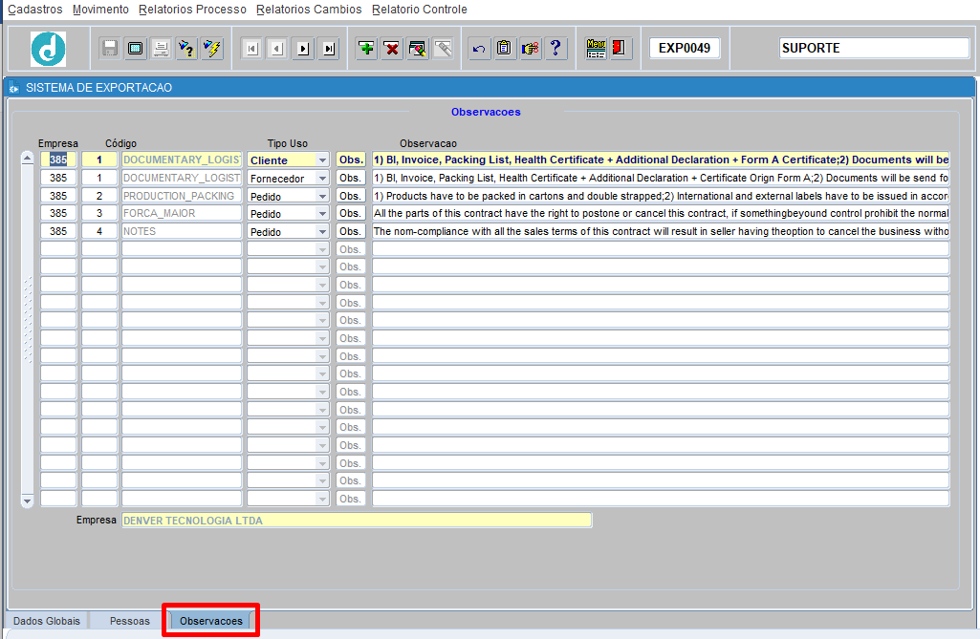This screenshot has width=980, height=639.
Task: Click Obs. button for PRODUCTION_PACKING row
Action: click(x=351, y=196)
